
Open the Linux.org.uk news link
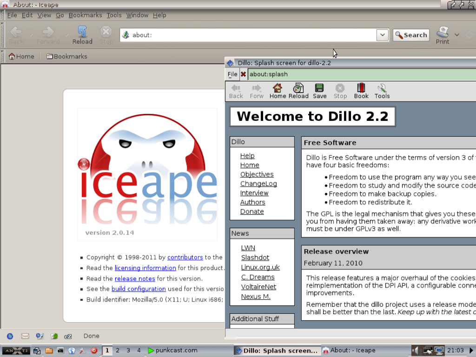260,267
